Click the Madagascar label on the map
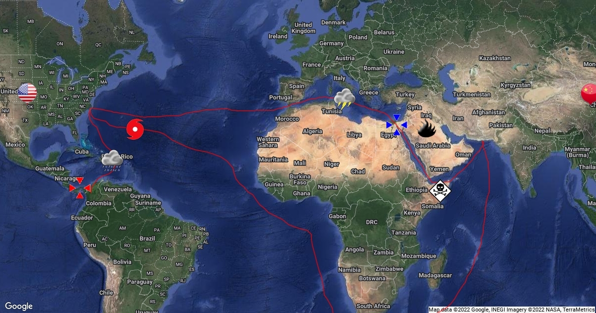The width and height of the screenshot is (596, 313). 436,275
